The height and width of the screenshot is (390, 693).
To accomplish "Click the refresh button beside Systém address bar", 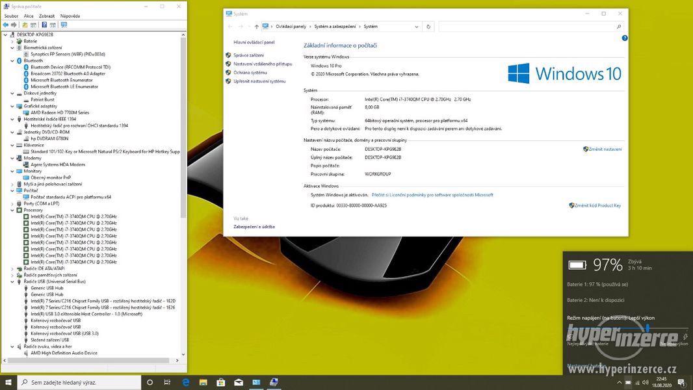I will tap(428, 27).
